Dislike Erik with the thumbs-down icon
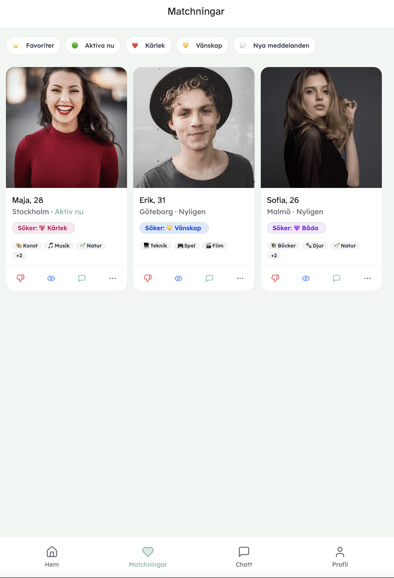 click(148, 278)
